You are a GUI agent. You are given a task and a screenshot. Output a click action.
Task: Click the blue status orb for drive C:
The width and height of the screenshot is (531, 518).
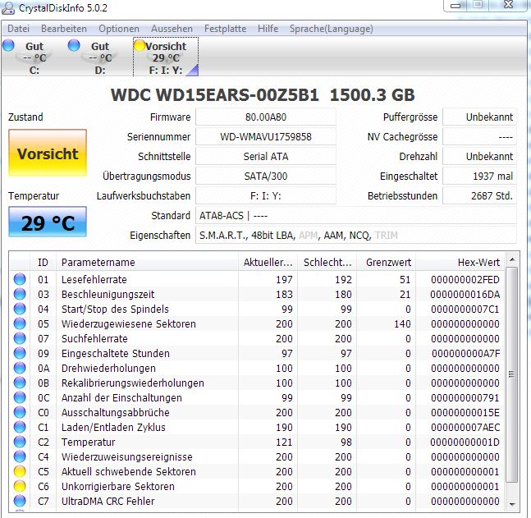coord(8,45)
